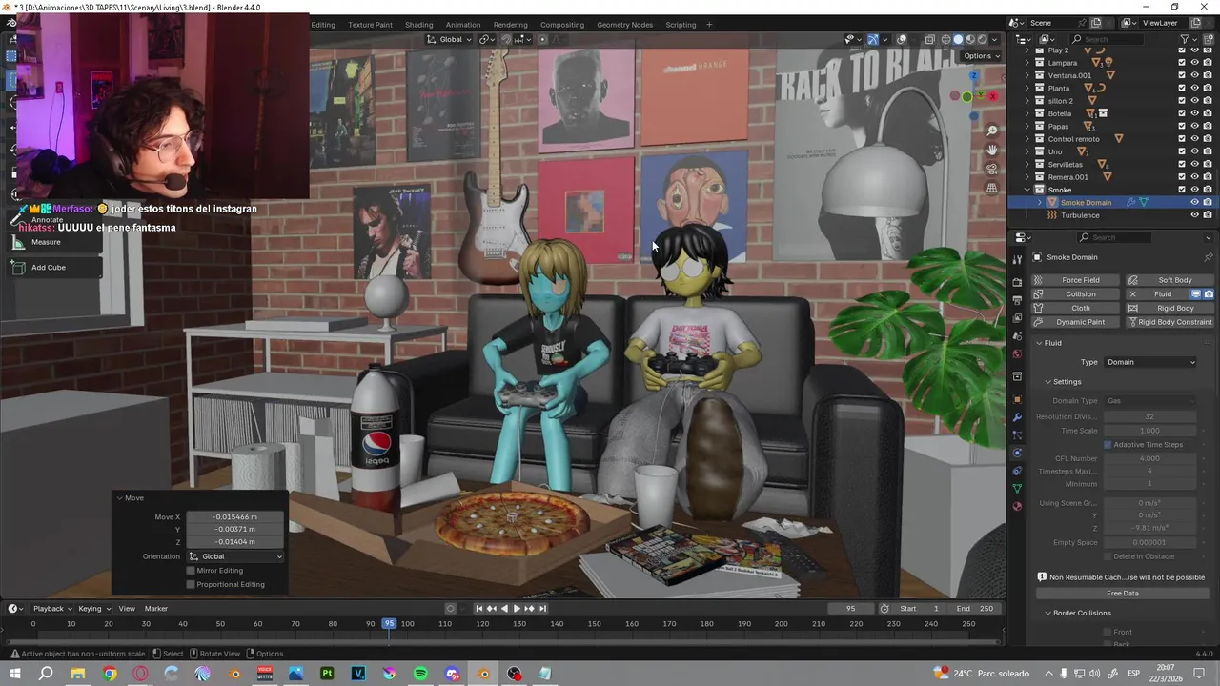
Task: Disable Smoke Domain render camera icon
Action: click(1208, 202)
